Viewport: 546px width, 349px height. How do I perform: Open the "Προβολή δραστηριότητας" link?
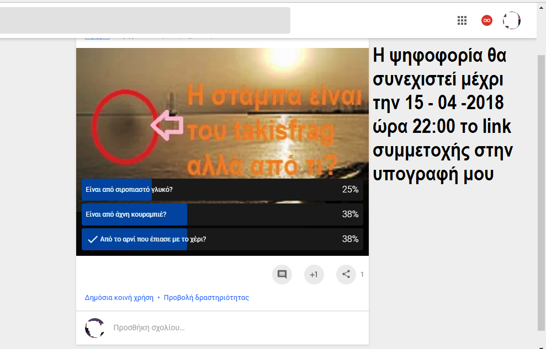tap(206, 298)
